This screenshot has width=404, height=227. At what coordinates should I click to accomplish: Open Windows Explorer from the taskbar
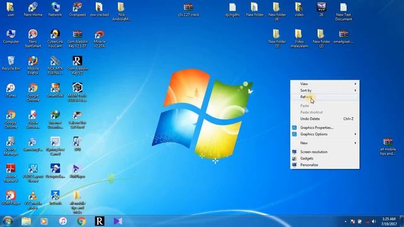pyautogui.click(x=26, y=221)
